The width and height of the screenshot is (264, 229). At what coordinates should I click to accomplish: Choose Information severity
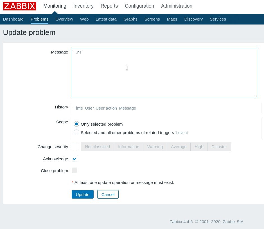(x=129, y=147)
